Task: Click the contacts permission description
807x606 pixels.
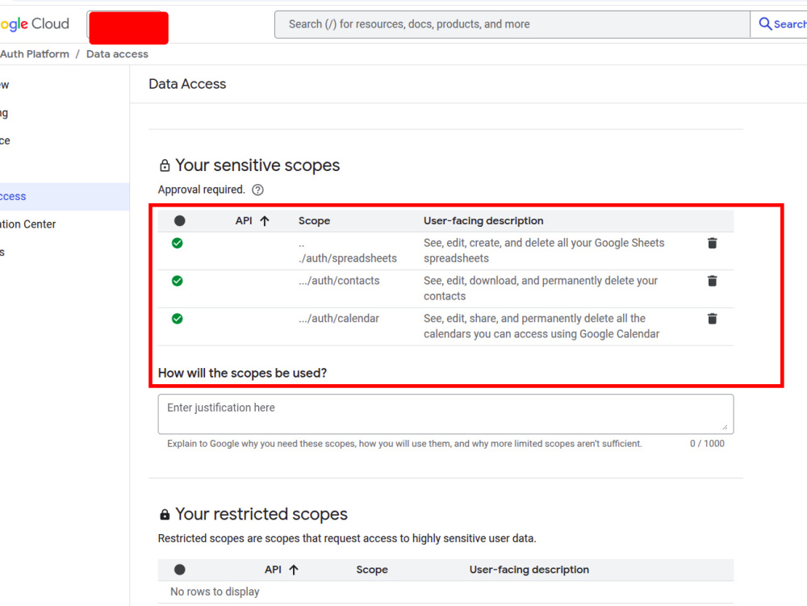Action: pos(541,289)
